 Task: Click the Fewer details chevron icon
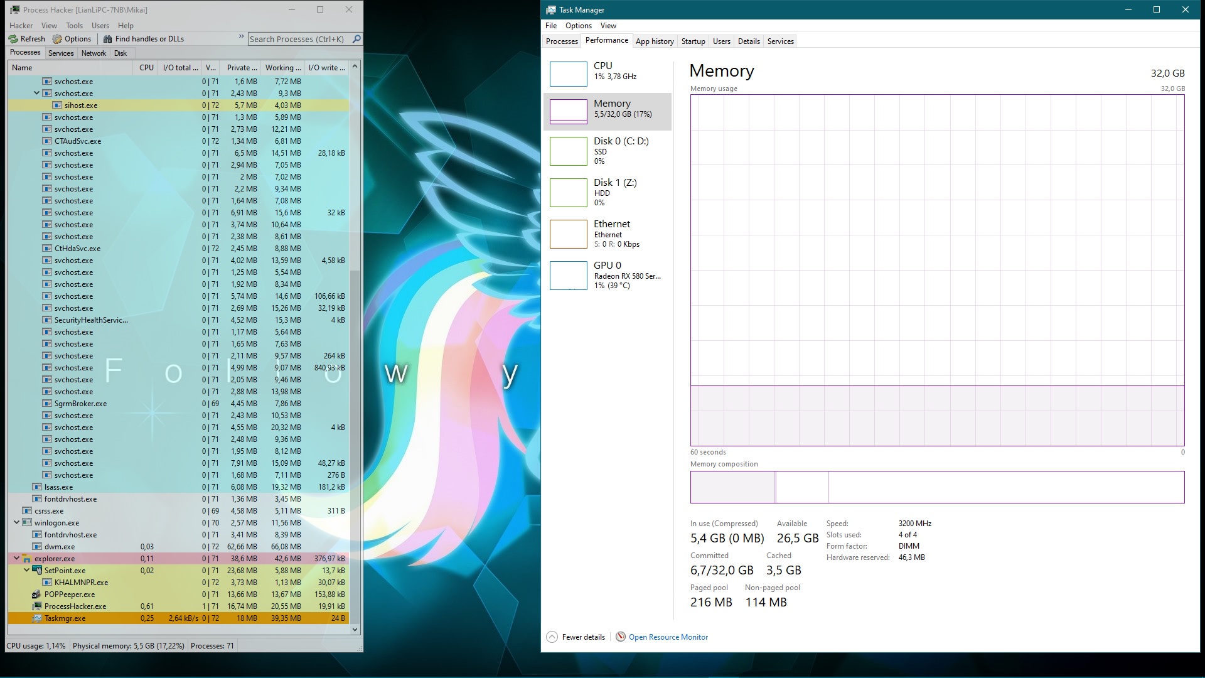tap(552, 637)
